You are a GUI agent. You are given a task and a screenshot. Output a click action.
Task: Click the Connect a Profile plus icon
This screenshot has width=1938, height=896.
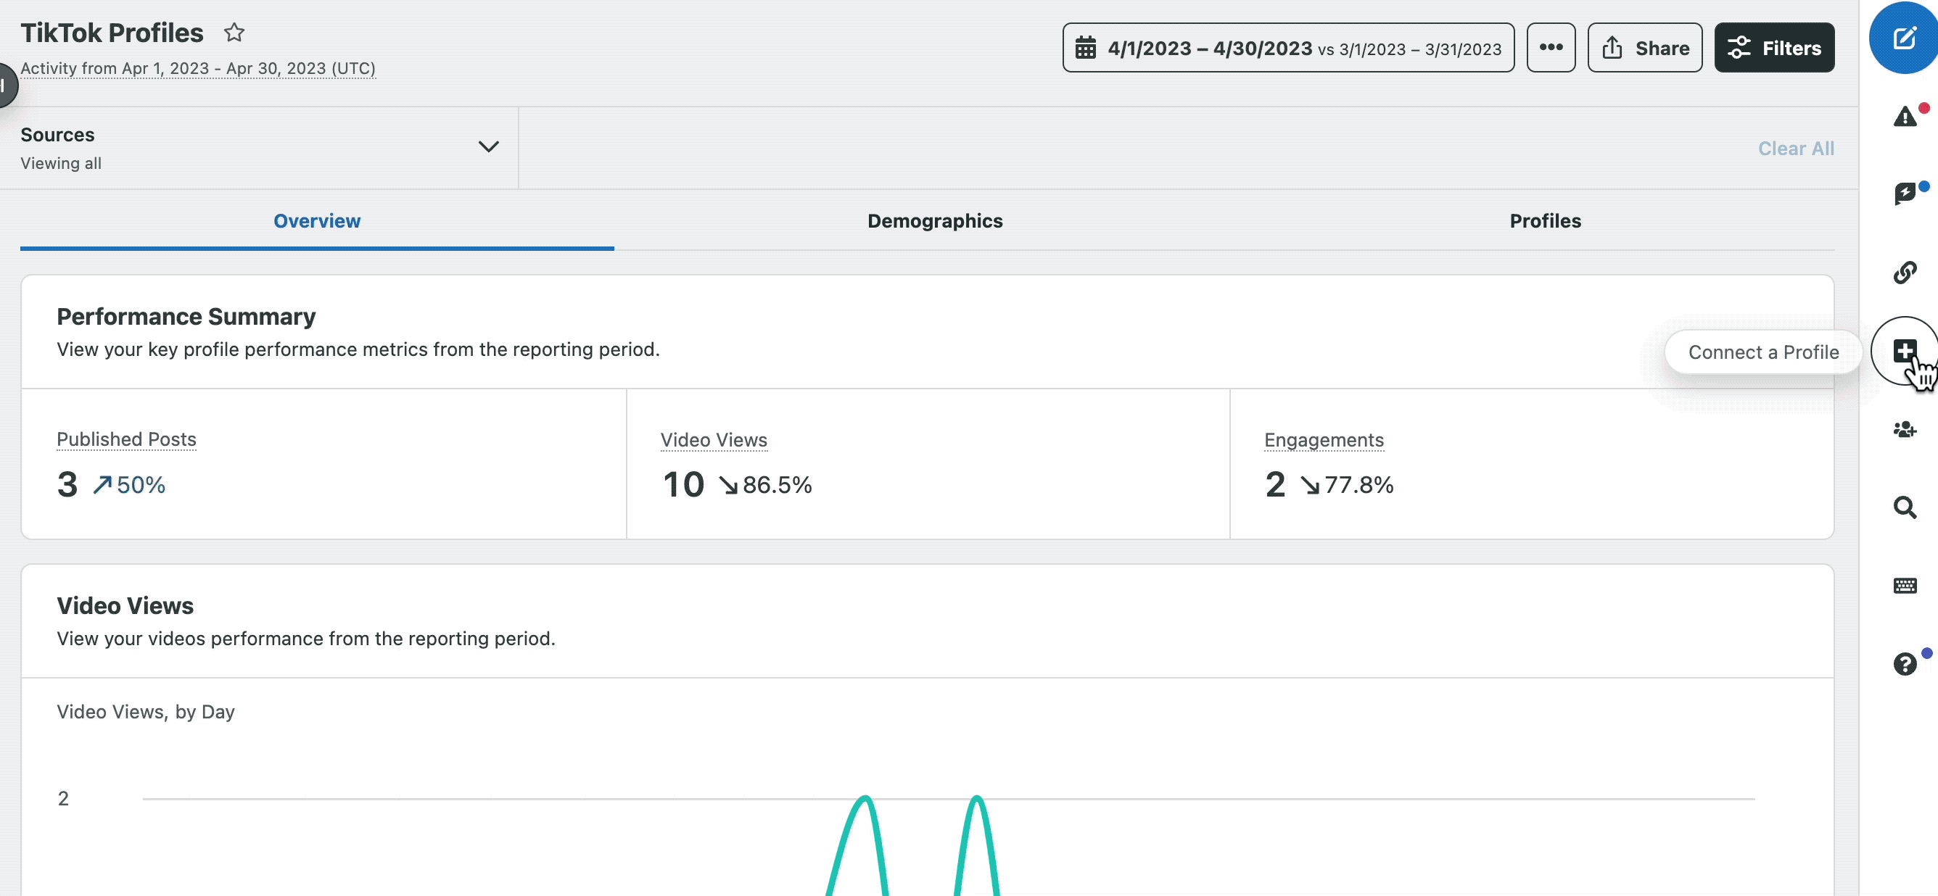point(1905,350)
